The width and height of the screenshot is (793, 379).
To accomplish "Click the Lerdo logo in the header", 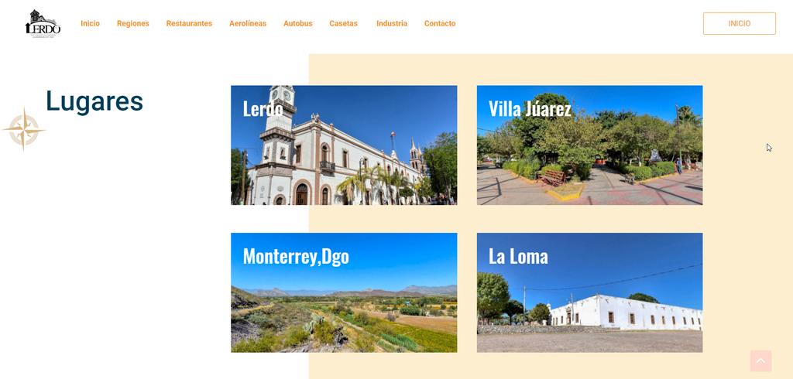I will click(43, 24).
